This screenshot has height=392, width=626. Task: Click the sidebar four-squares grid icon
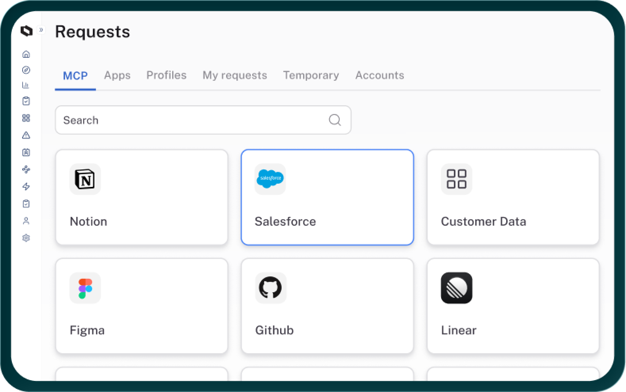tap(26, 118)
